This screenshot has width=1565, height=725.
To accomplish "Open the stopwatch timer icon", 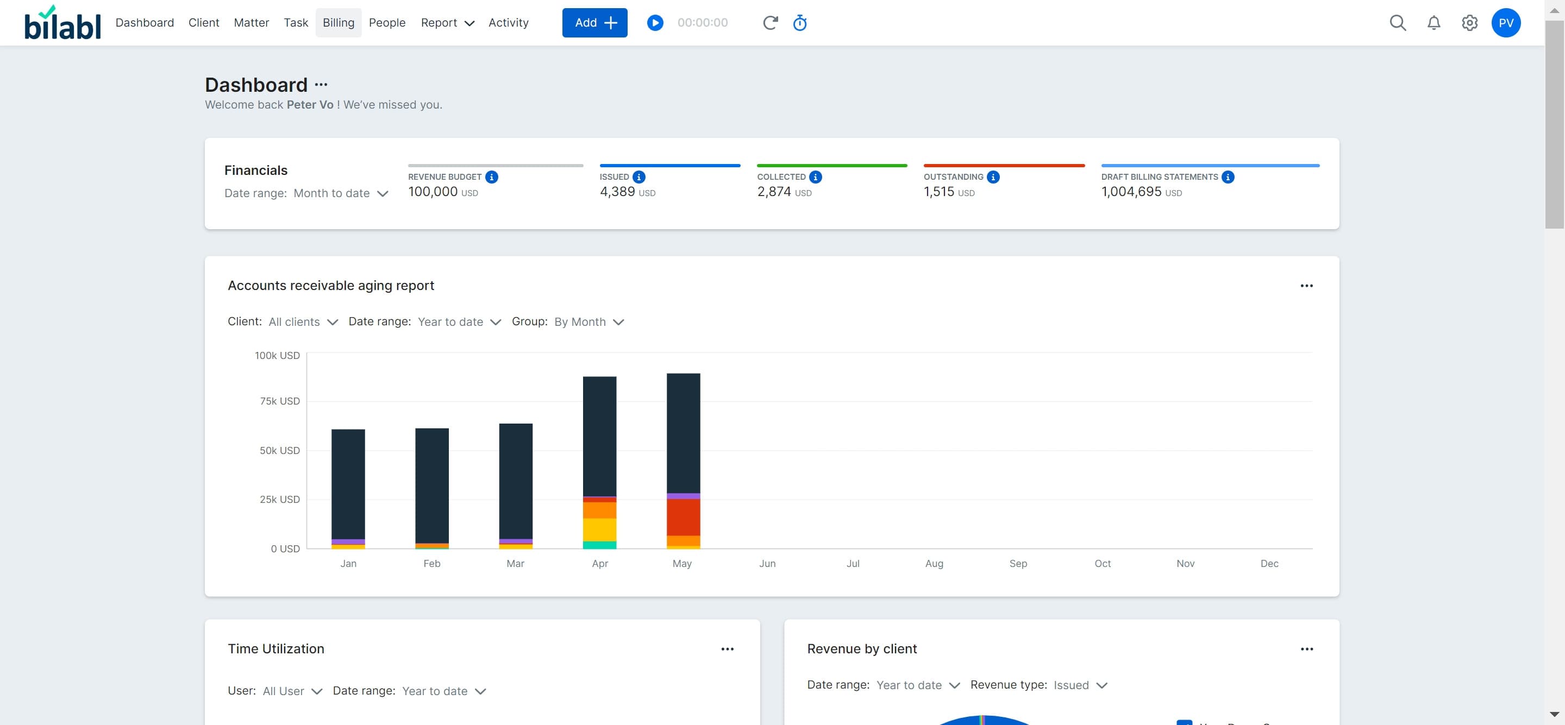I will [x=800, y=23].
